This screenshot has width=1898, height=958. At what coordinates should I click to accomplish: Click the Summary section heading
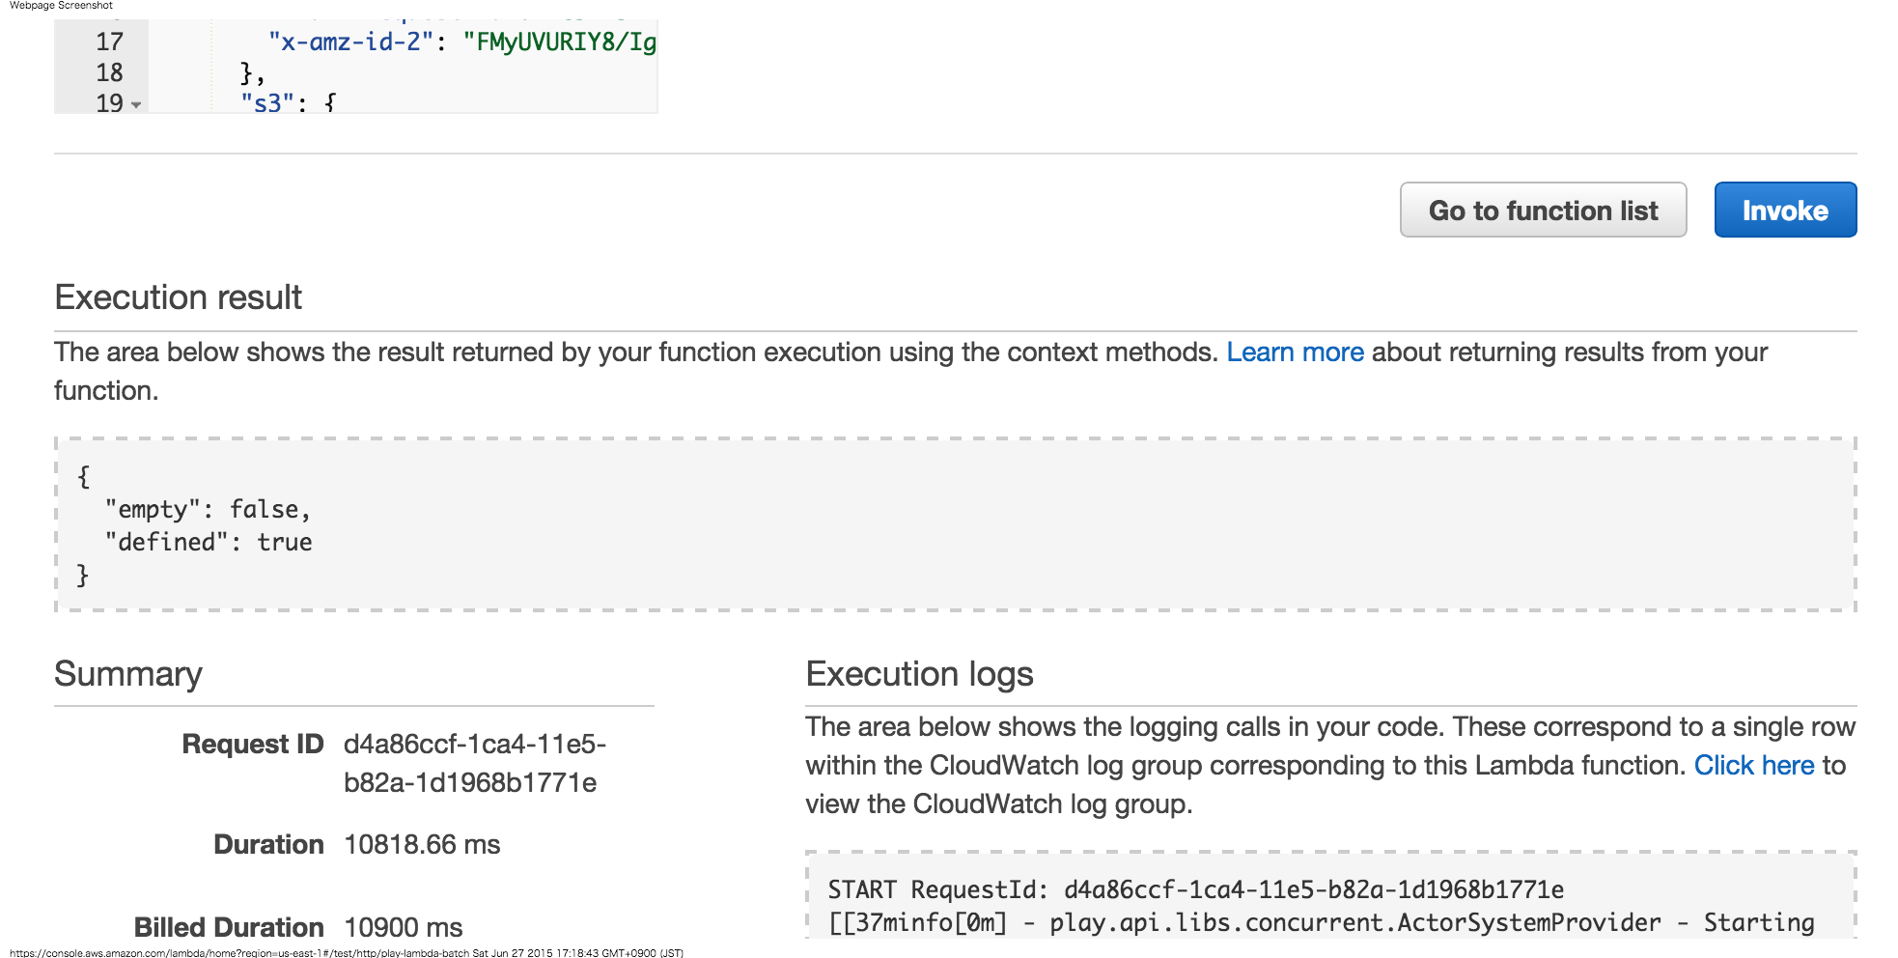click(x=128, y=674)
